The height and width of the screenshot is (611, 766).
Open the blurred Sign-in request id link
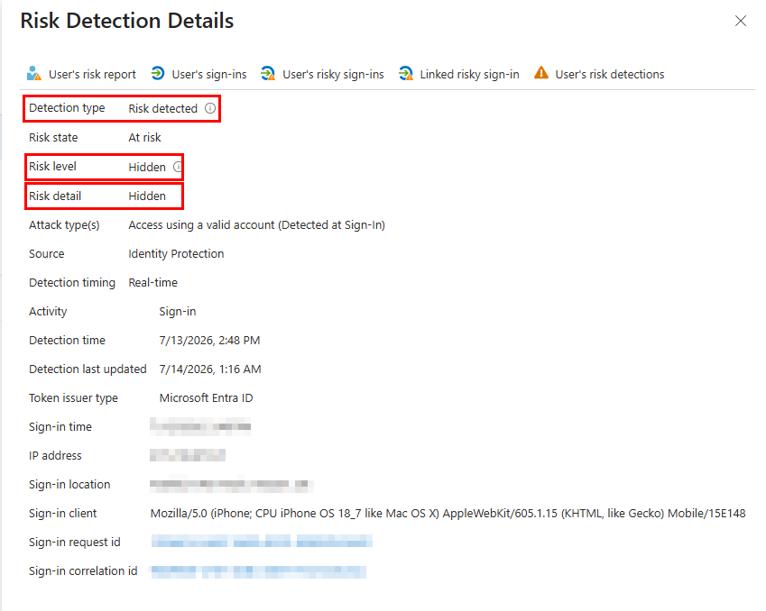[262, 542]
